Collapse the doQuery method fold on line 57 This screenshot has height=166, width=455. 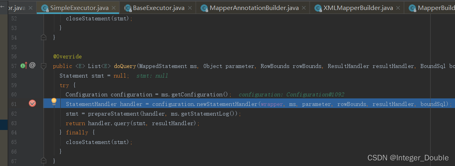point(44,66)
